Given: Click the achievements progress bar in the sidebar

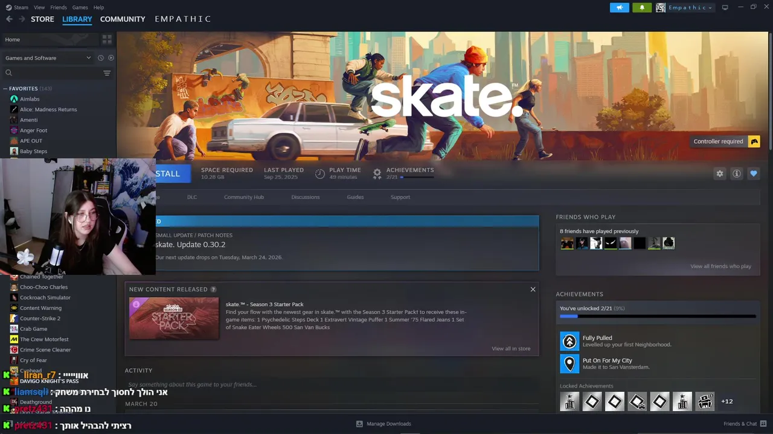Looking at the screenshot, I should (x=658, y=316).
